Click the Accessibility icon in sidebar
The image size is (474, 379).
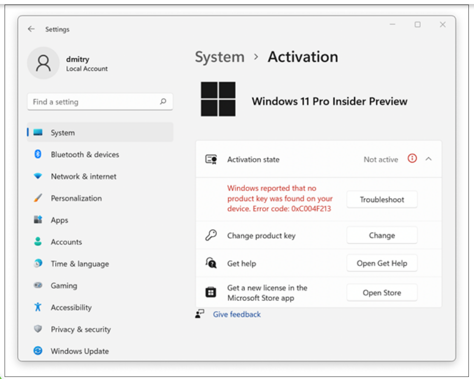38,307
